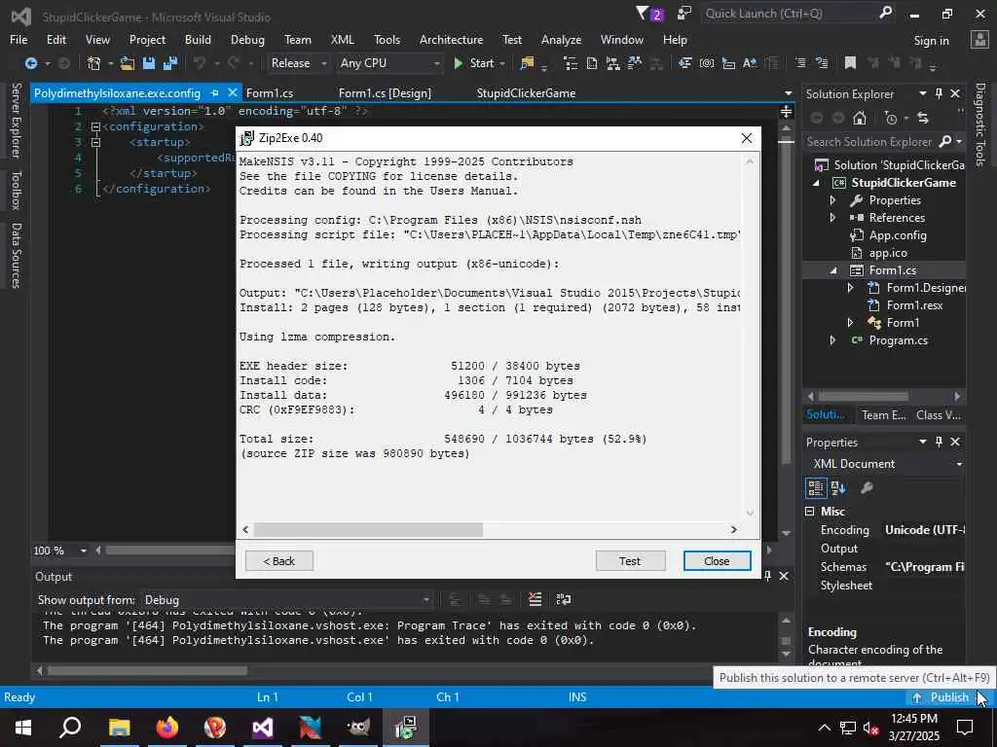Click the Save All icon in the toolbar

(169, 63)
